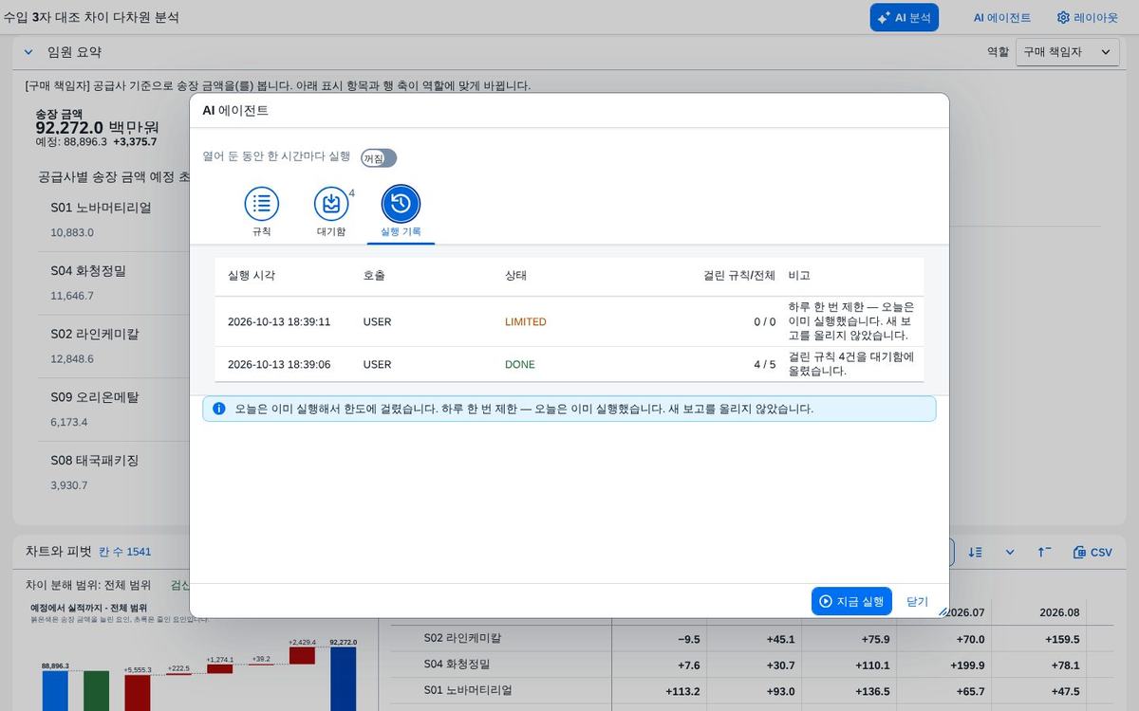Select supplier S09 오리온메탈 in summary list

[95, 397]
